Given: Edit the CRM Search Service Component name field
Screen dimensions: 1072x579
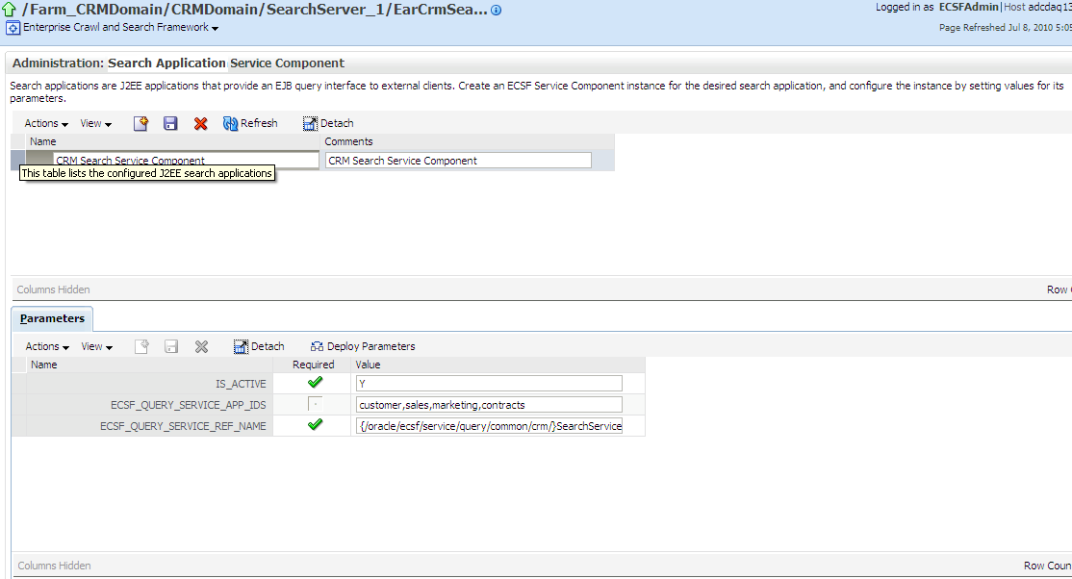Looking at the screenshot, I should (186, 160).
